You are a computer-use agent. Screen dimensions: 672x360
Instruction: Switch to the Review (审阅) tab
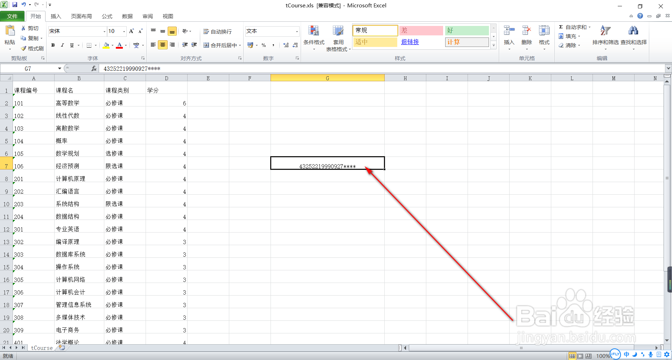[148, 16]
